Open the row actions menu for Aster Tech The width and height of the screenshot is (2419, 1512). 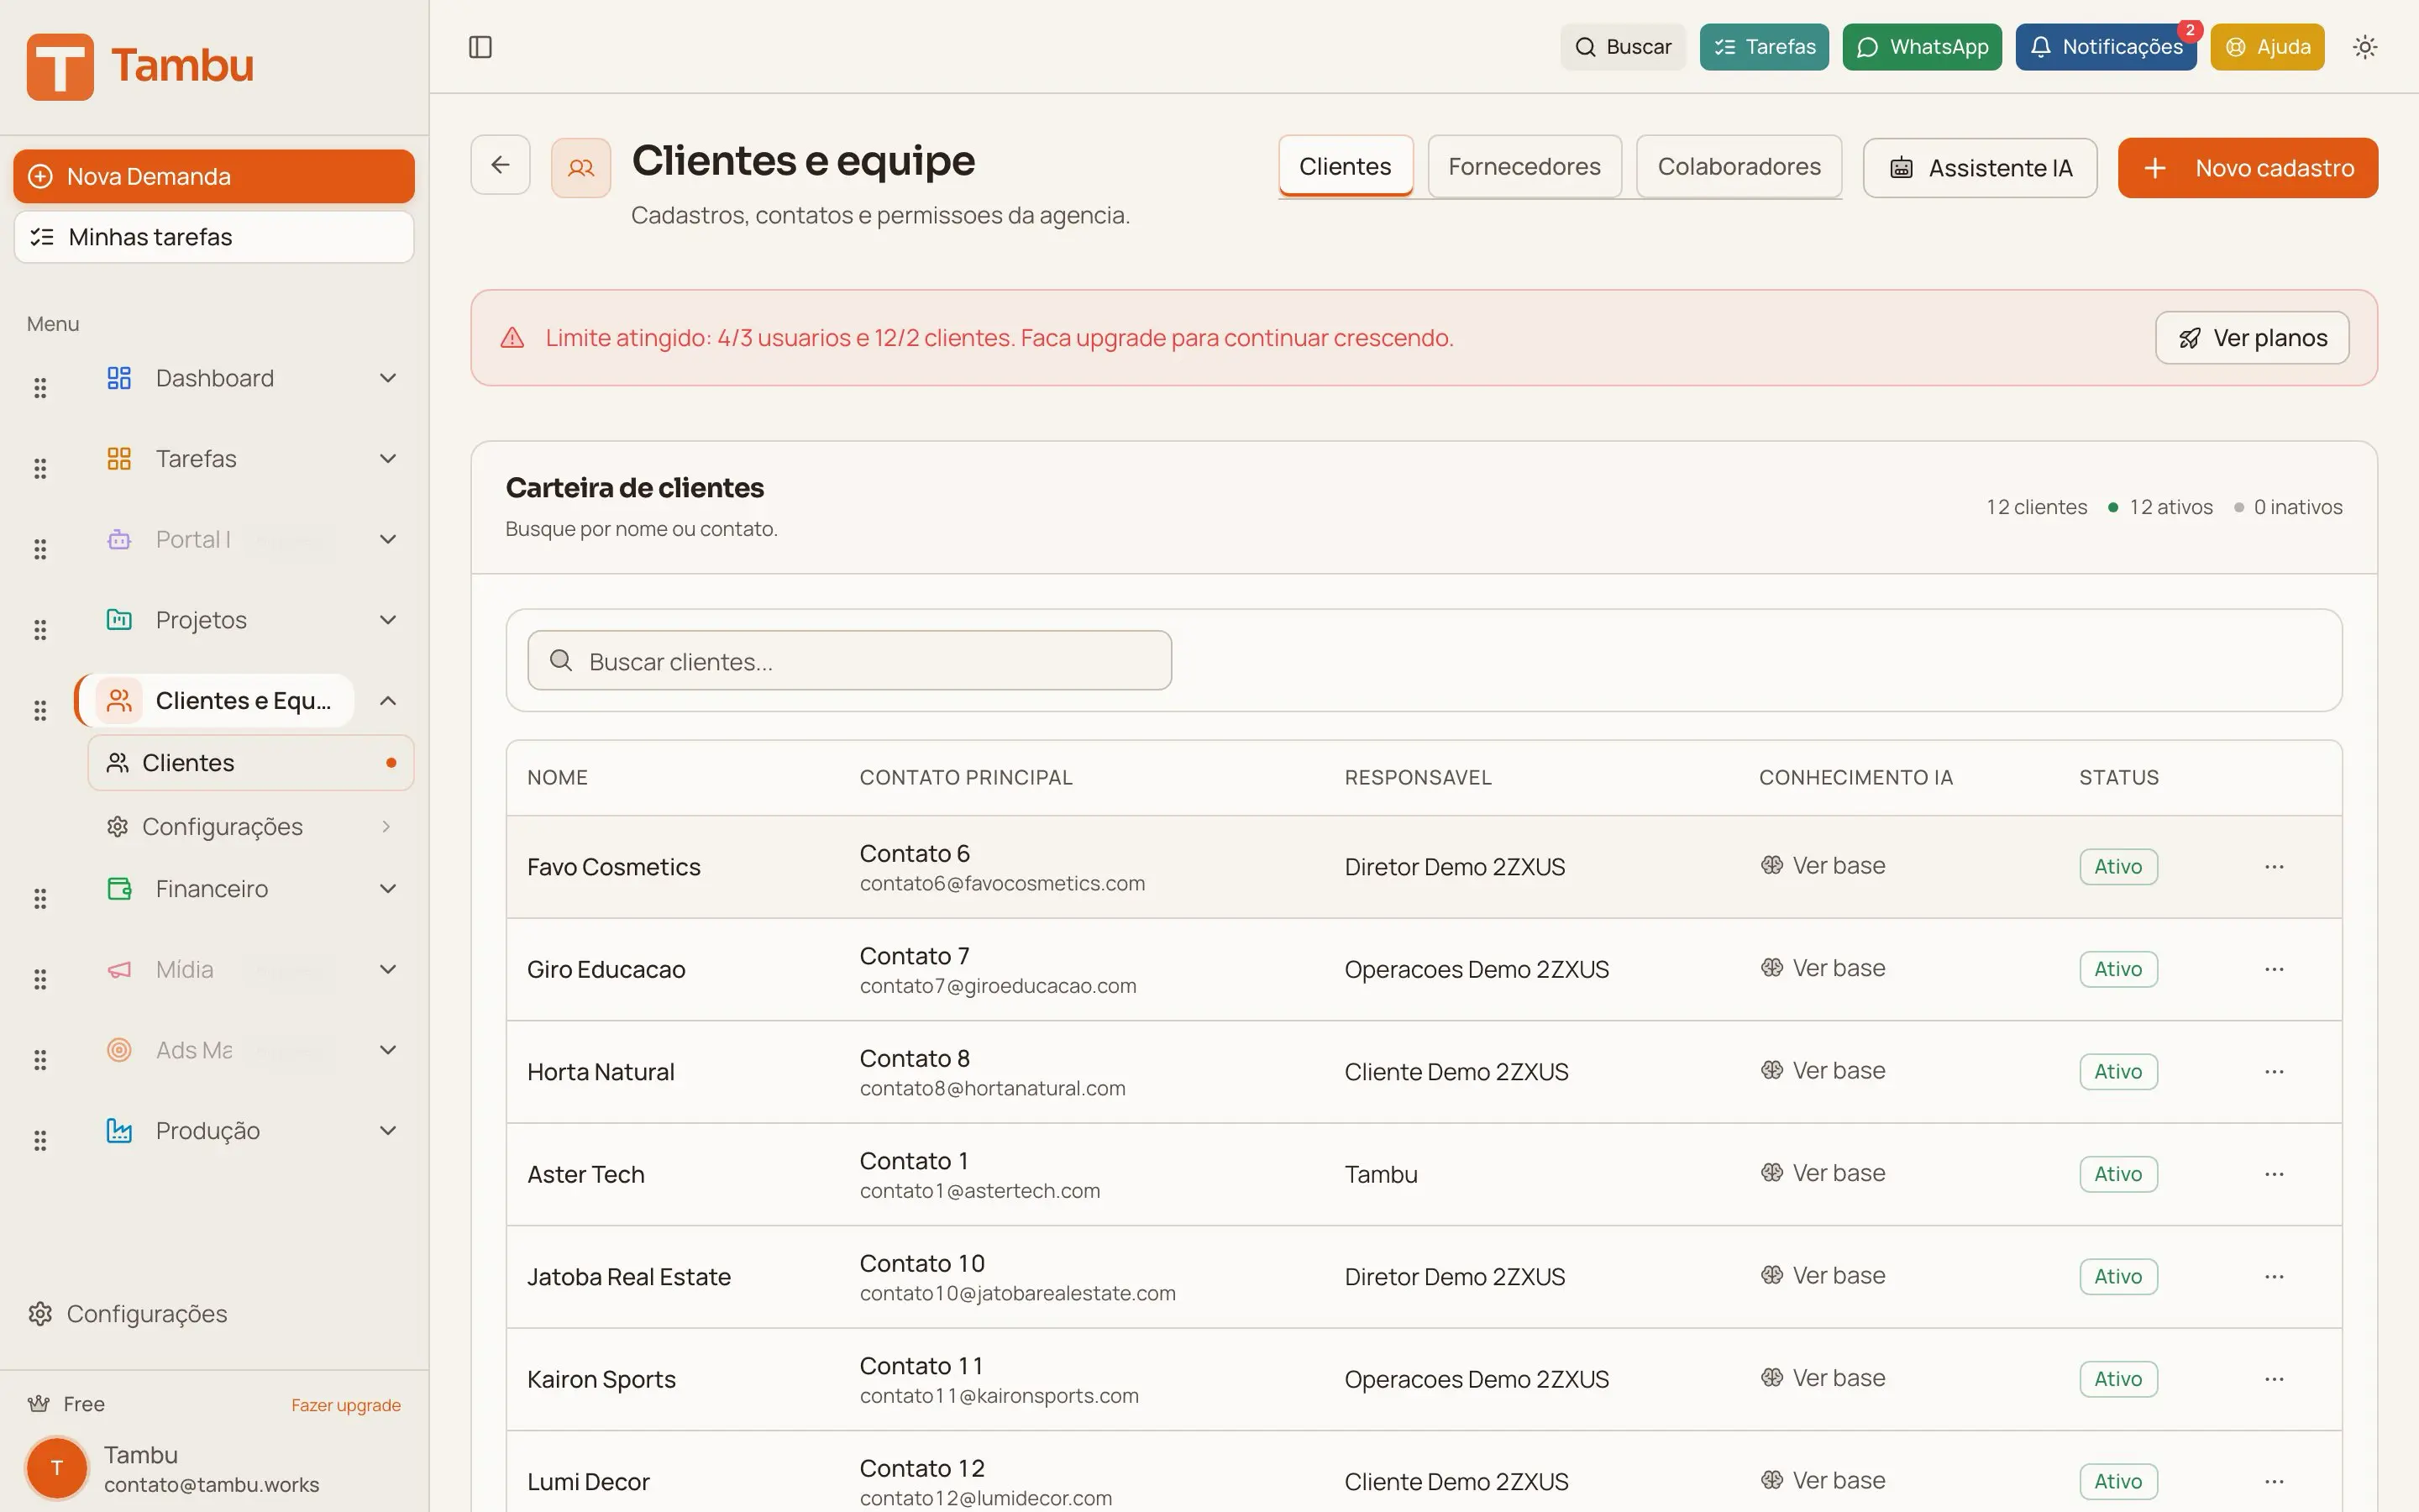pos(2275,1174)
